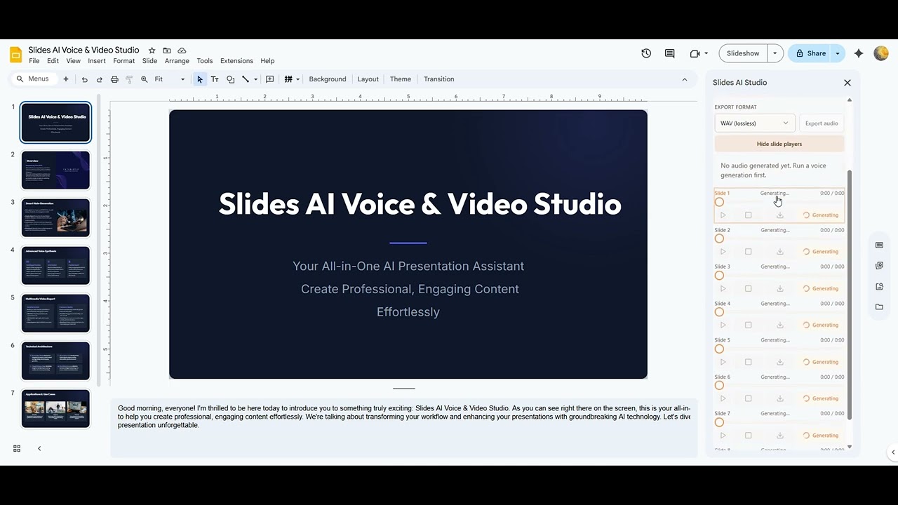Open the Insert menu

tap(97, 61)
